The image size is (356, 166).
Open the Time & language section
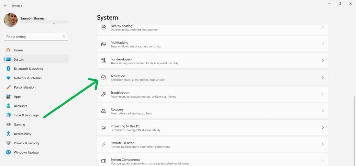[26, 115]
